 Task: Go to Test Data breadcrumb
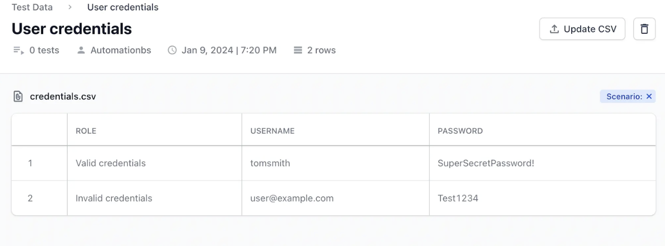[x=32, y=7]
